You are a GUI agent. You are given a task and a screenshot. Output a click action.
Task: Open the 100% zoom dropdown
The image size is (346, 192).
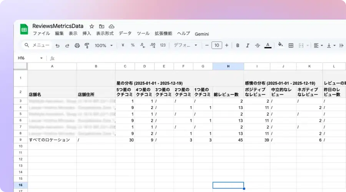[104, 45]
